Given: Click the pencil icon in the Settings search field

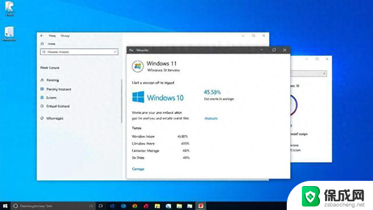Looking at the screenshot, I should (x=115, y=52).
